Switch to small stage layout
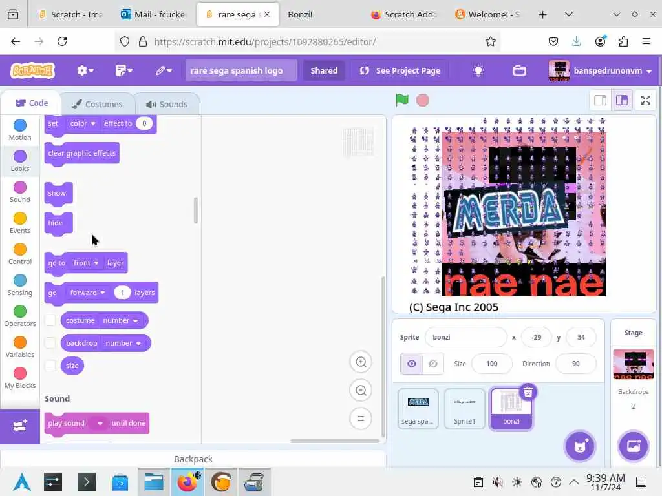 tap(600, 100)
